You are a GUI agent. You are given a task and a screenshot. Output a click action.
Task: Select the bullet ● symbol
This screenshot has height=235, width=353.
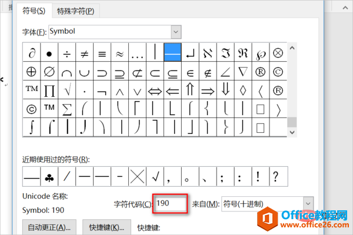click(49, 52)
